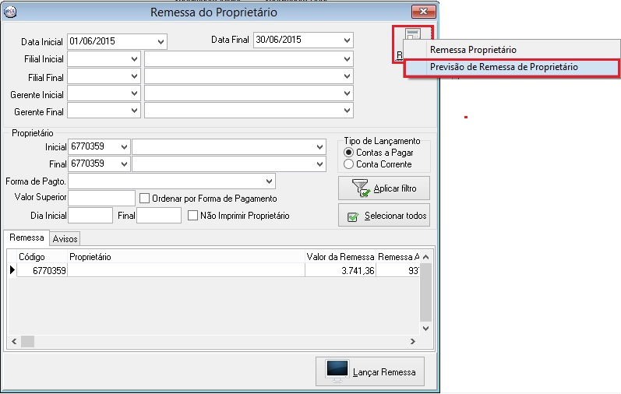Screen dimensions: 621x394
Task: Open Proprietário Inicial code dropdown 6770359
Action: (124, 147)
